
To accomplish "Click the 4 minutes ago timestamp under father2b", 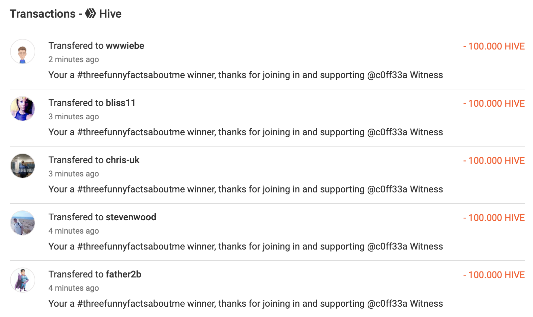I will point(74,288).
